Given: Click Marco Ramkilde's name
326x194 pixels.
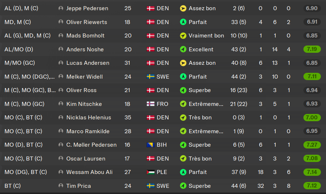Looking at the screenshot, I should [x=88, y=131].
